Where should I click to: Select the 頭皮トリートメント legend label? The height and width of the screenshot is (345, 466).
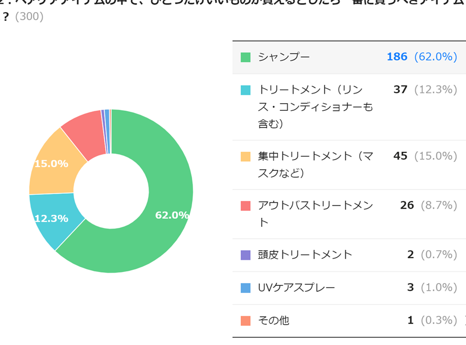305,255
